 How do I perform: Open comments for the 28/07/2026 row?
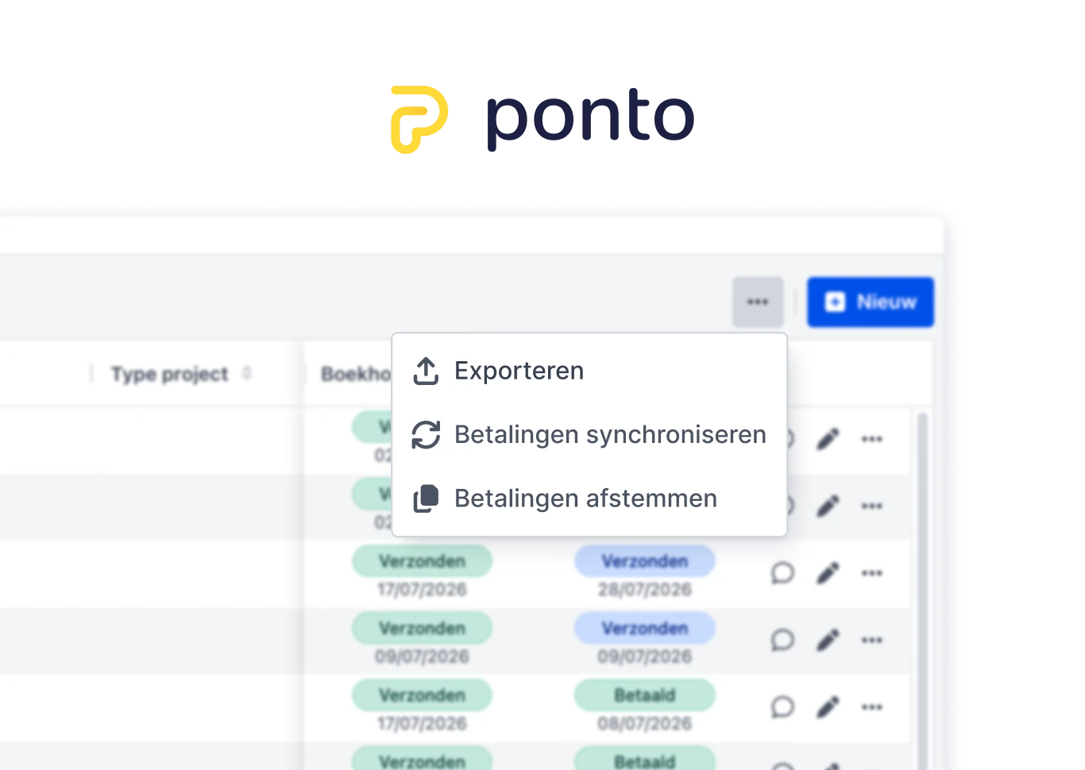click(782, 573)
